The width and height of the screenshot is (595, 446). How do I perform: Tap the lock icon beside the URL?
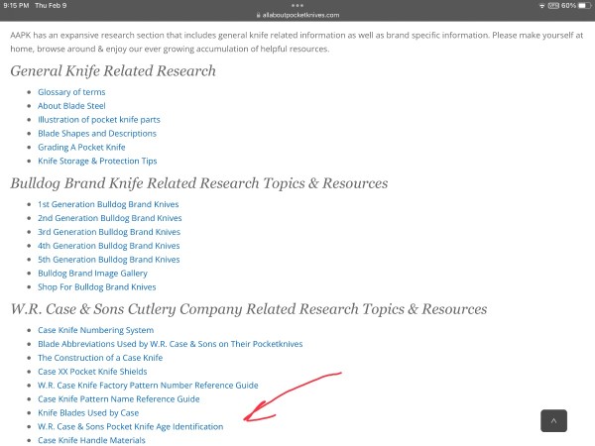coord(258,15)
